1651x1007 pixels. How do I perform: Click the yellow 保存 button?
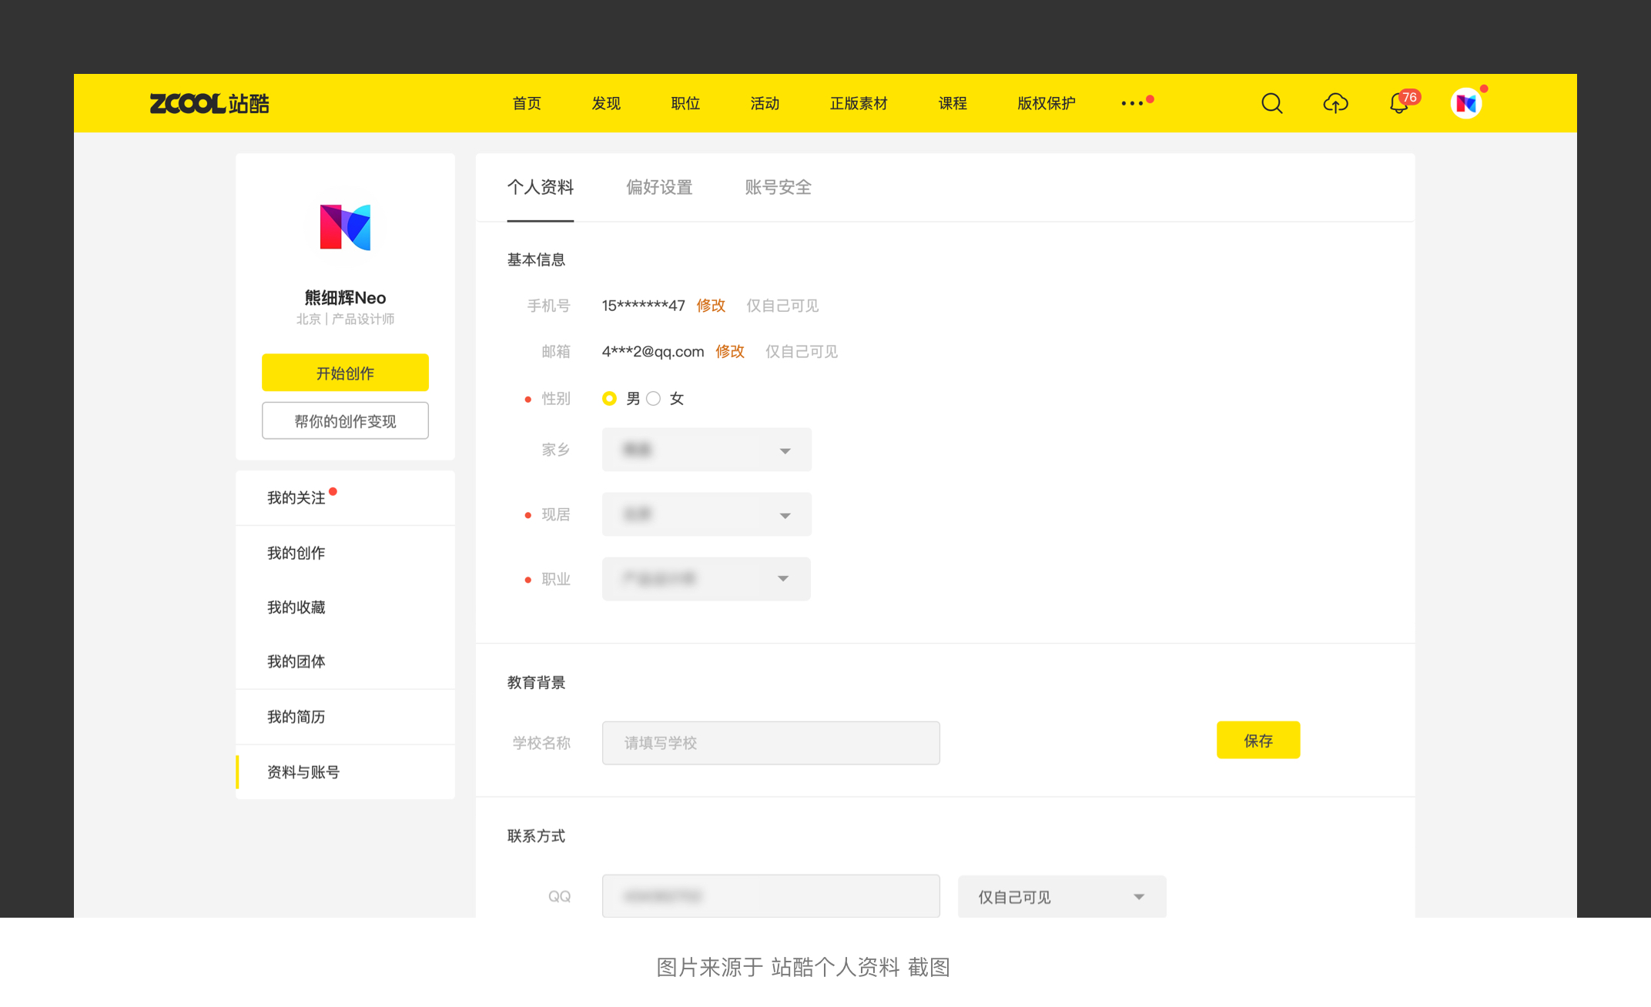[1258, 741]
